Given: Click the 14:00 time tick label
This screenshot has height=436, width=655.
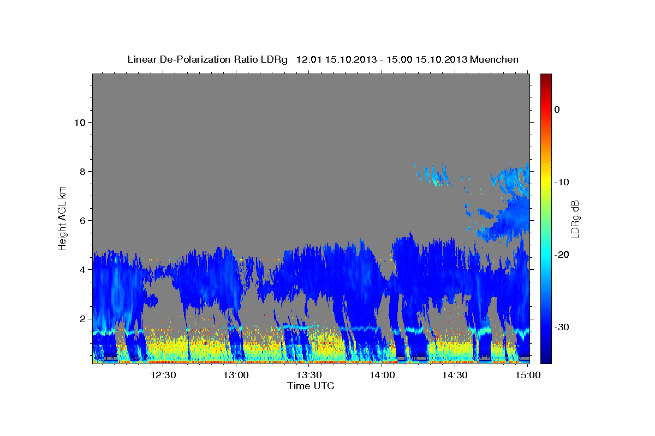Looking at the screenshot, I should 382,375.
